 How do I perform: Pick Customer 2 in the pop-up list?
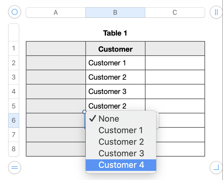[x=121, y=142]
